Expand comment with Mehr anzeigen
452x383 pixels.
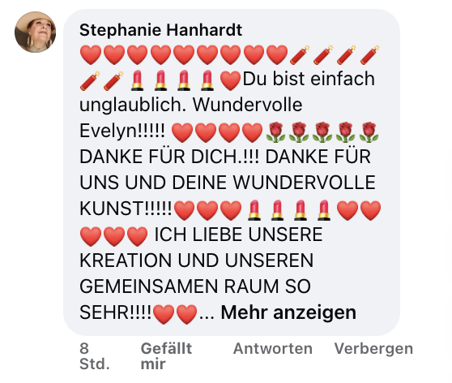tap(288, 312)
